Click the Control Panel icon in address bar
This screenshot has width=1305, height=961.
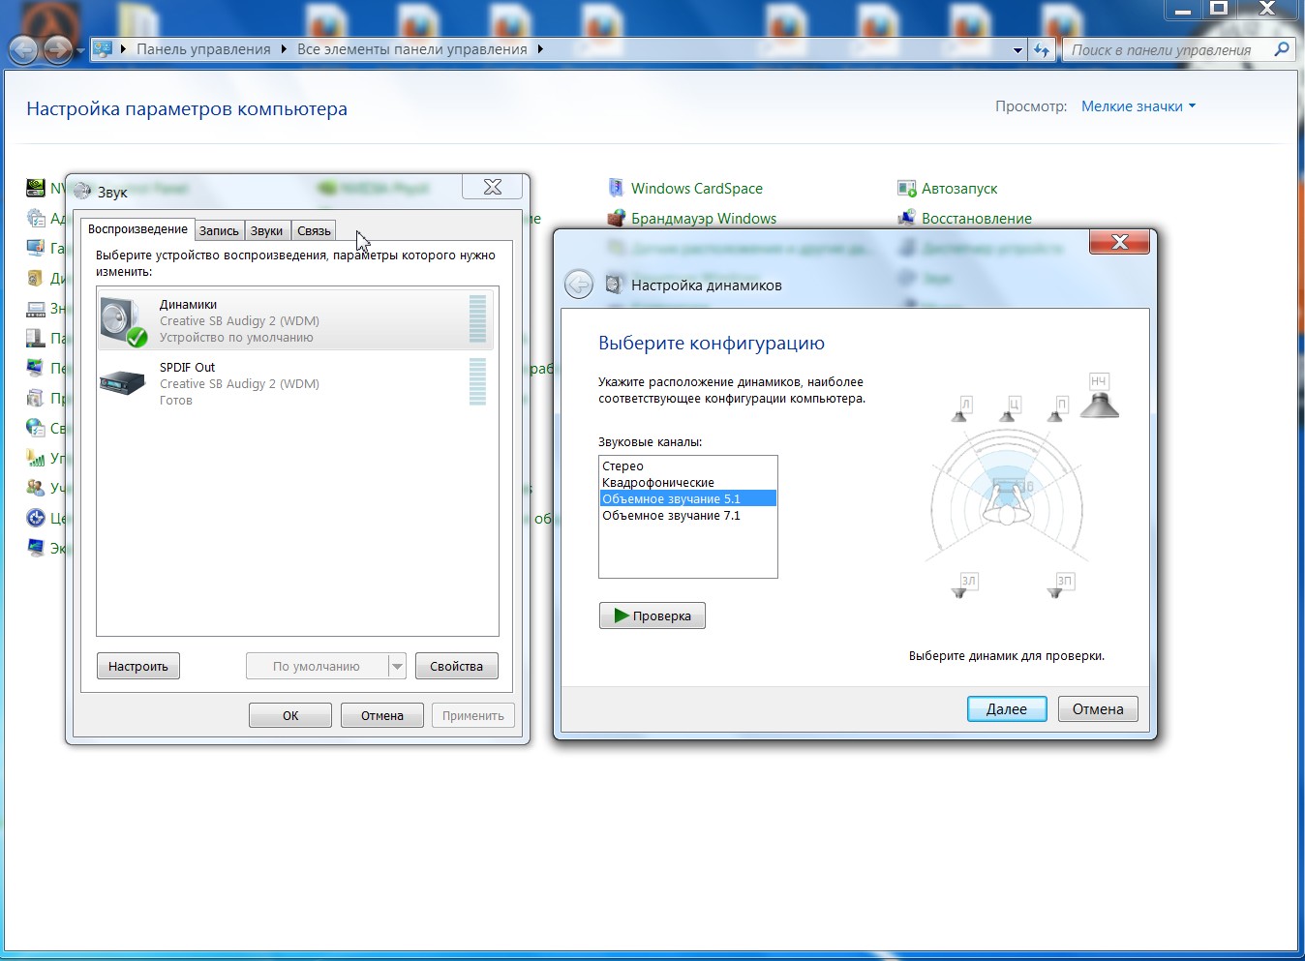103,48
